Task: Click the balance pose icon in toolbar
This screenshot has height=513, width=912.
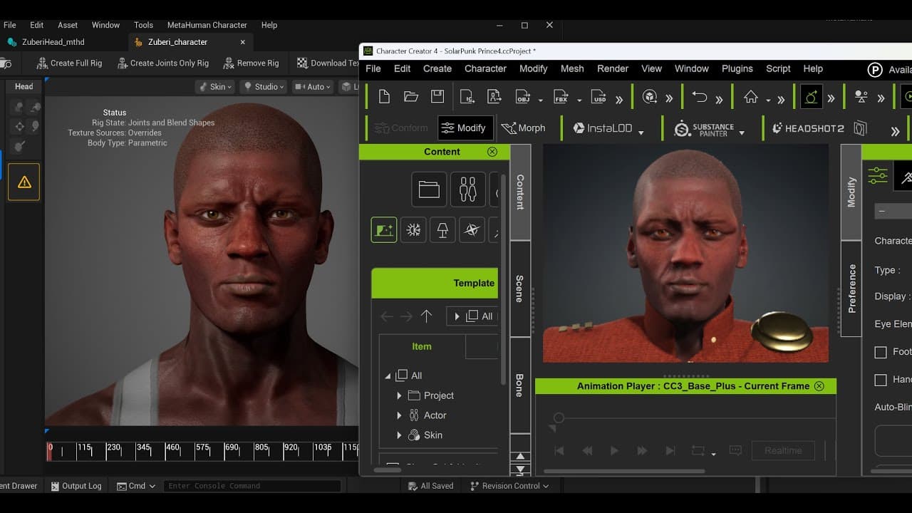Action: click(861, 97)
